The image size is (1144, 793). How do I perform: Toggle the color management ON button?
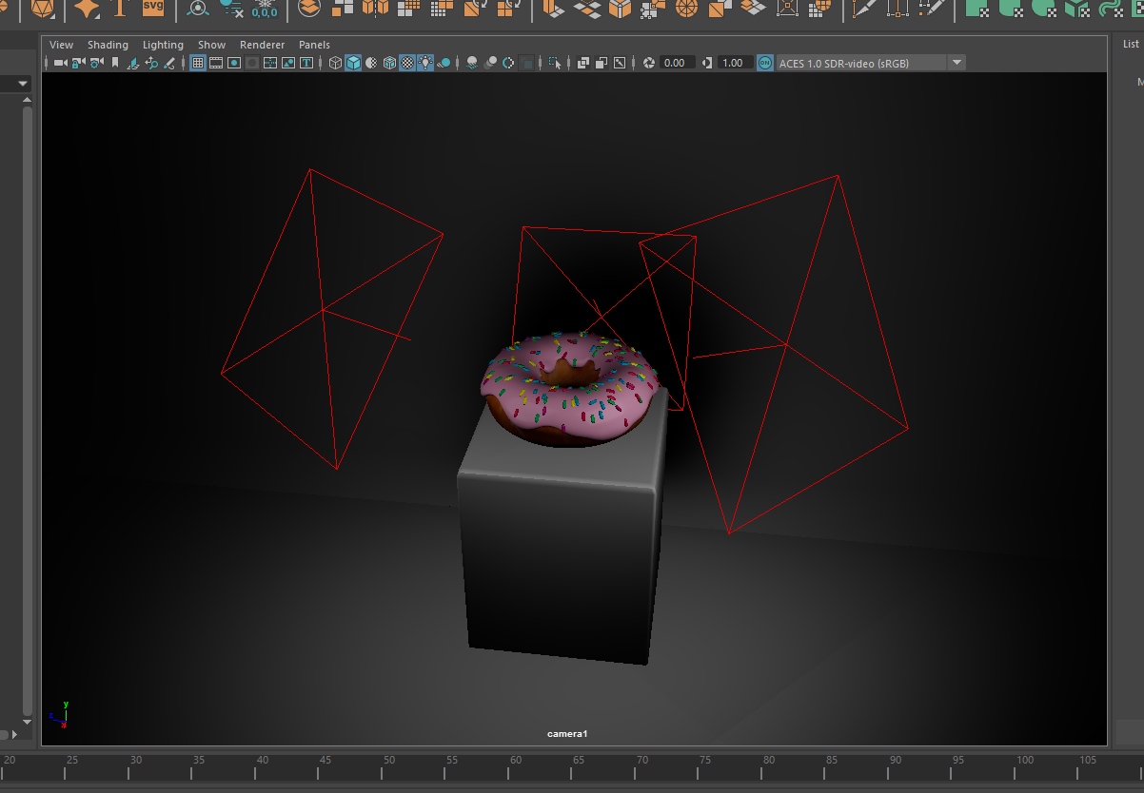click(764, 63)
